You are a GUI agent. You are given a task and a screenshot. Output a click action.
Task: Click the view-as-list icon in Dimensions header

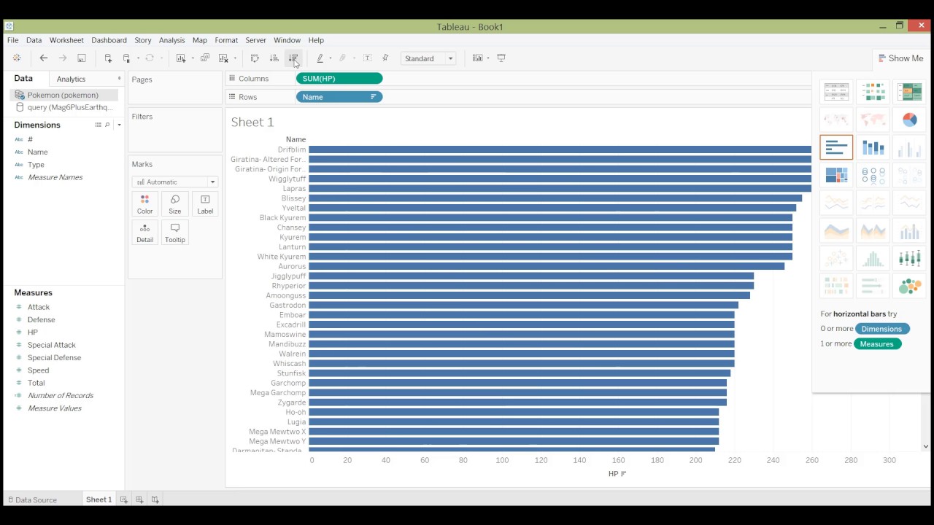pyautogui.click(x=98, y=125)
